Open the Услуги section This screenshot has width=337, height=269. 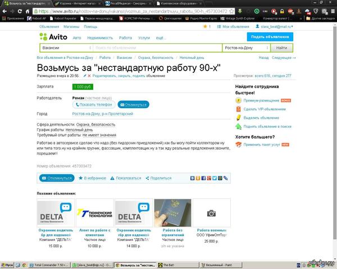(x=144, y=38)
